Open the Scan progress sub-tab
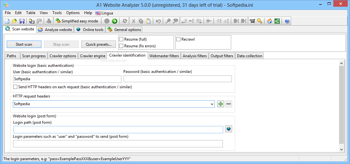 [34, 56]
